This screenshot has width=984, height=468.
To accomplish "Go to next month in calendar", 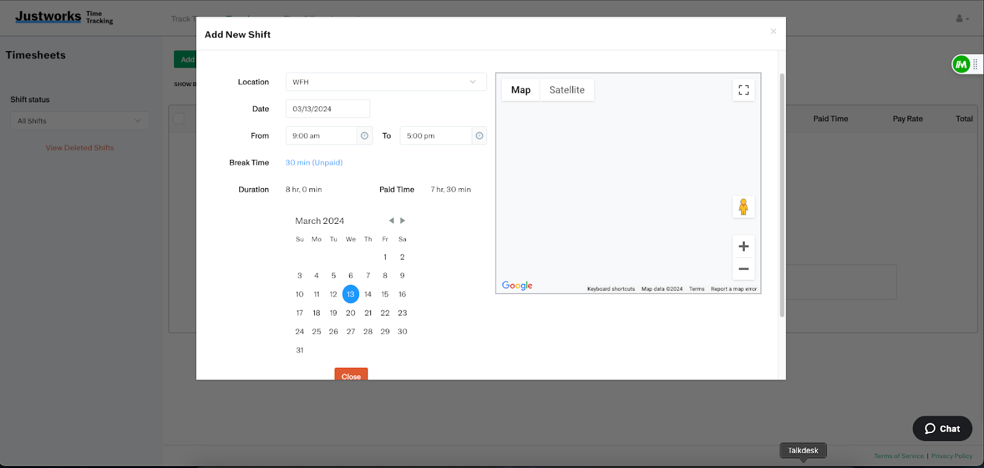I will (x=403, y=221).
